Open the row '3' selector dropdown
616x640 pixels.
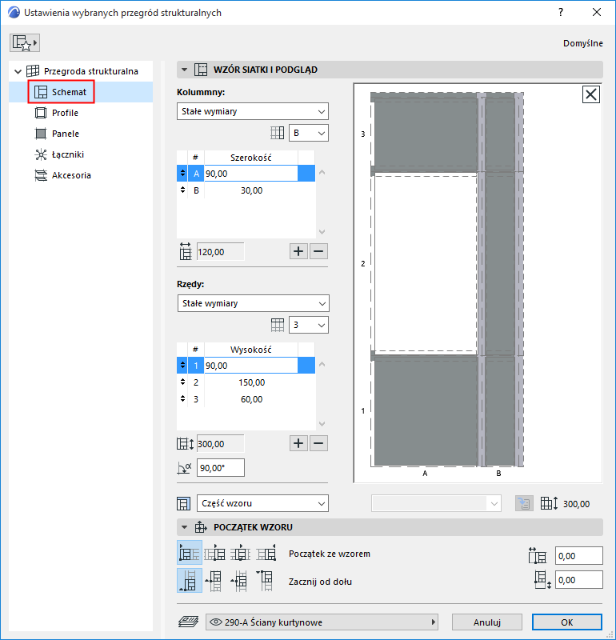coord(309,325)
